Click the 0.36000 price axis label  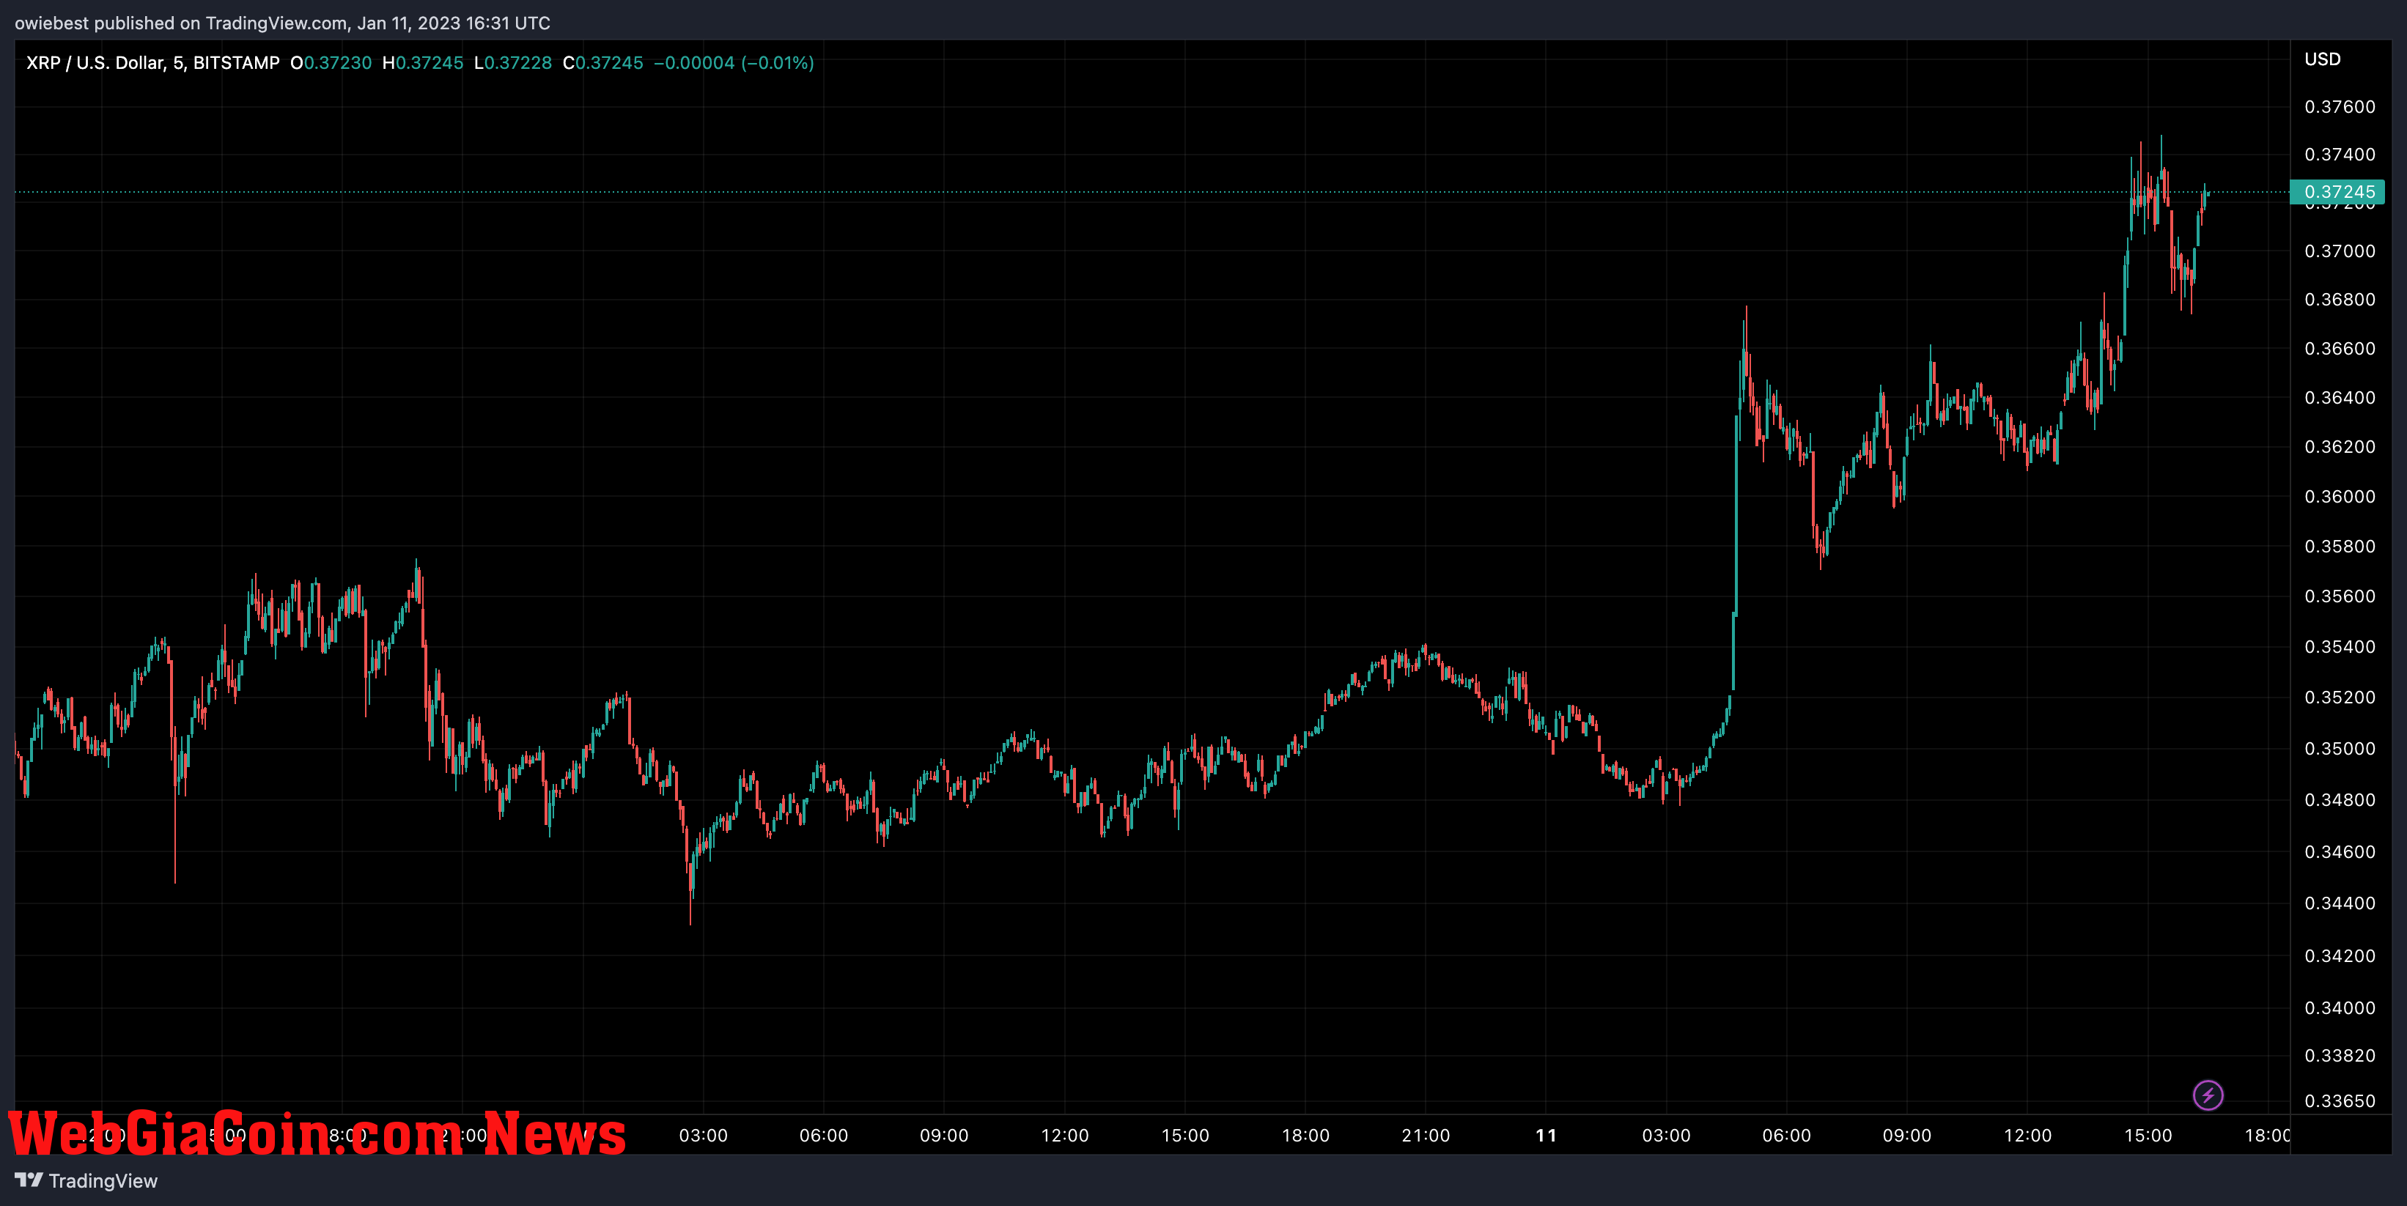(2340, 496)
